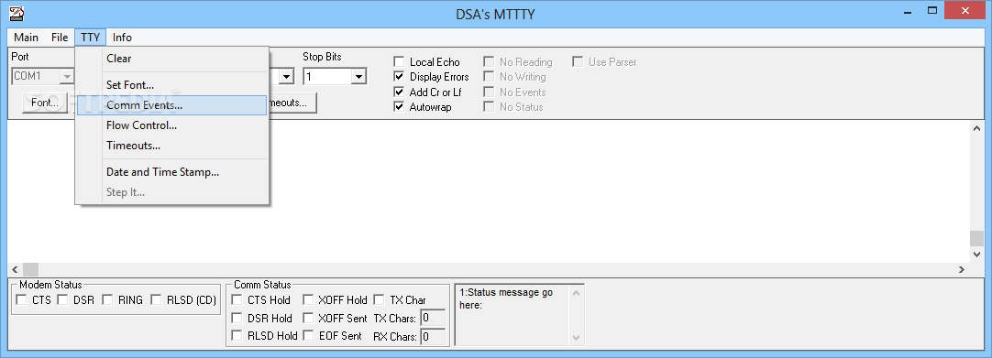Click status box scroll down arrow

coord(576,338)
